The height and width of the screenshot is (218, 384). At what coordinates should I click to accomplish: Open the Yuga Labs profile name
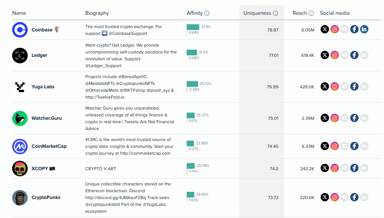click(43, 86)
